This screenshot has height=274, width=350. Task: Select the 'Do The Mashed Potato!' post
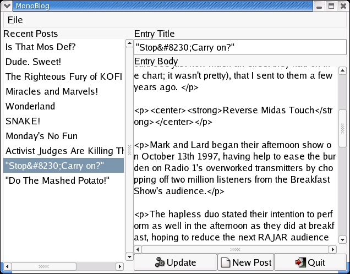[58, 180]
